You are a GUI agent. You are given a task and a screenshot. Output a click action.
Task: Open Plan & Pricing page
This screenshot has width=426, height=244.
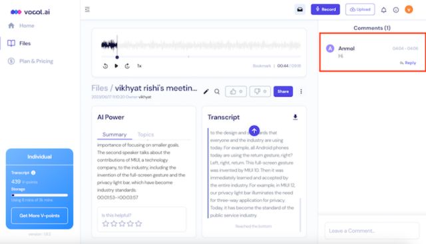coord(31,61)
